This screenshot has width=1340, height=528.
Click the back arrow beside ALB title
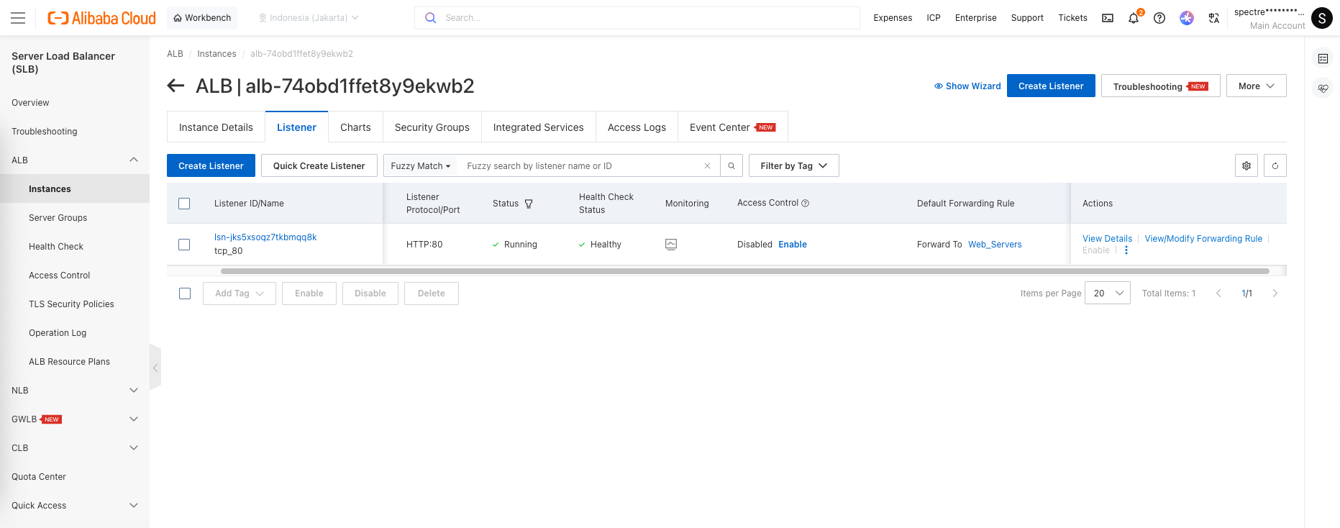(x=176, y=86)
